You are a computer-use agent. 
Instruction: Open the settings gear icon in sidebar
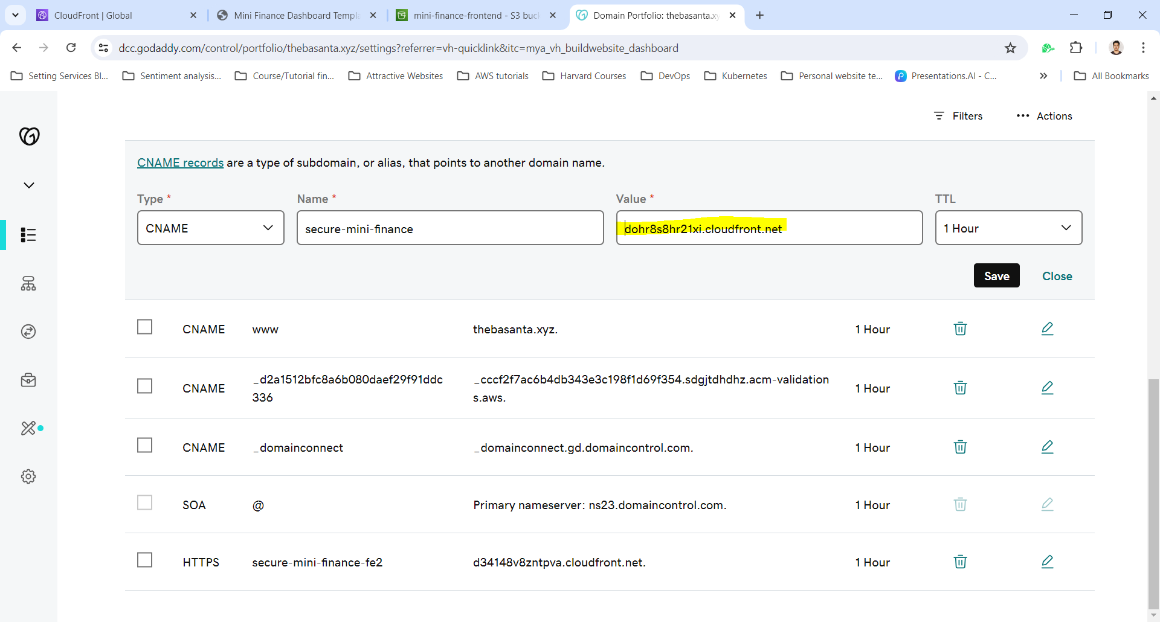pyautogui.click(x=28, y=476)
